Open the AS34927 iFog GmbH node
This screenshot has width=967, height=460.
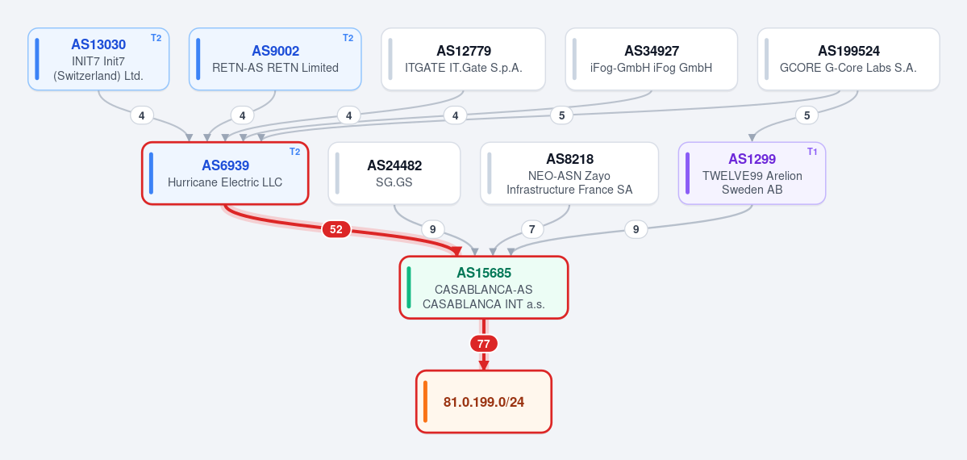click(651, 59)
